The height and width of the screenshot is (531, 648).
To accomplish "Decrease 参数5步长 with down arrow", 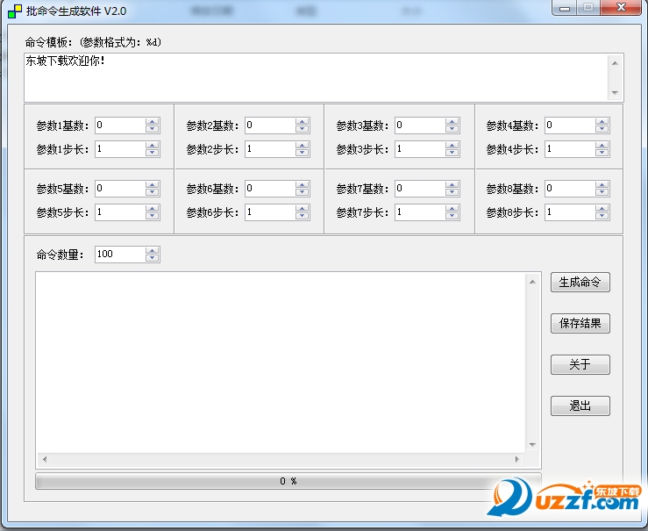I will (x=153, y=216).
